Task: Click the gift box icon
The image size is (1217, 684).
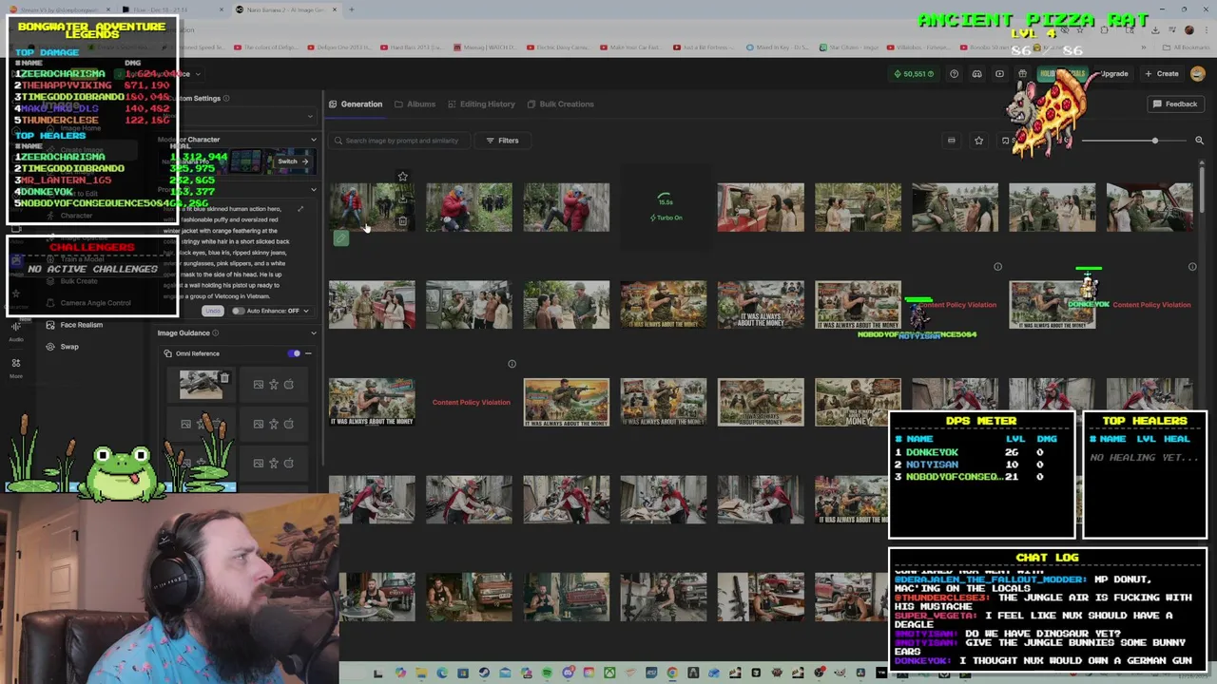Action: click(1022, 74)
